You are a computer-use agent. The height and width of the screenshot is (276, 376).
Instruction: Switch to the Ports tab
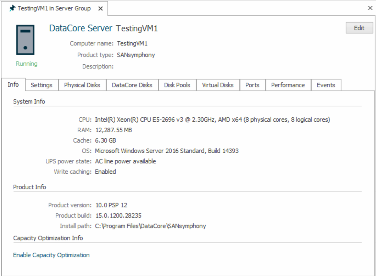pos(252,85)
